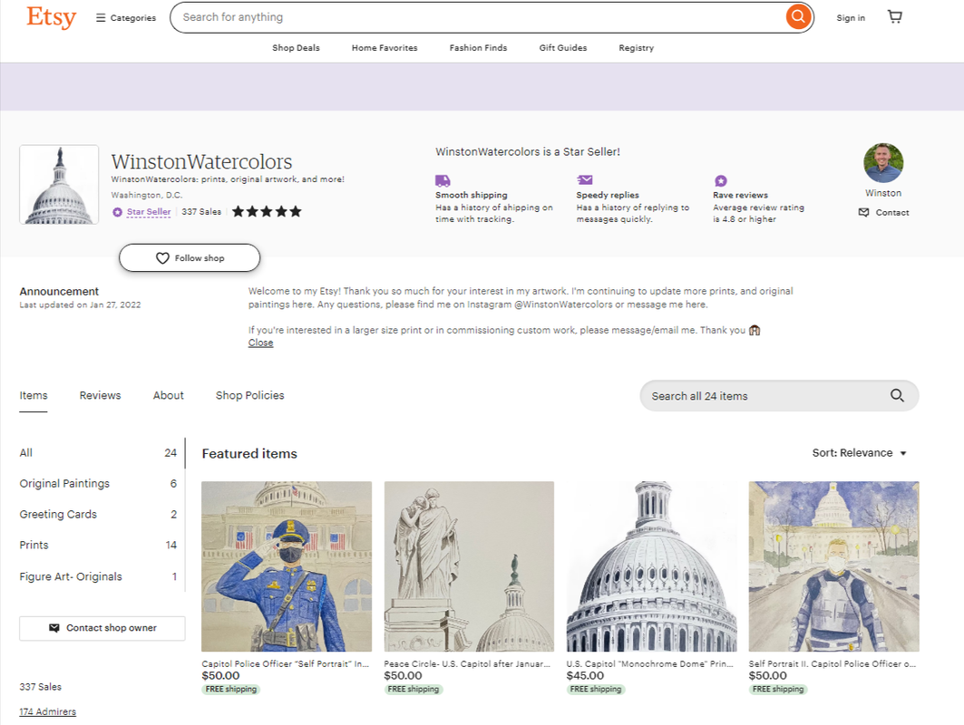This screenshot has height=725, width=964.
Task: Select the Items tab
Action: click(34, 395)
